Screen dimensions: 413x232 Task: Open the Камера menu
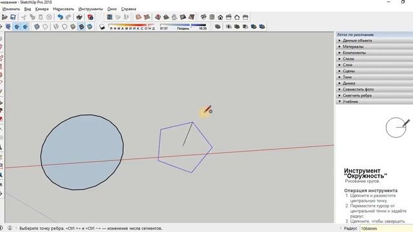click(x=41, y=9)
